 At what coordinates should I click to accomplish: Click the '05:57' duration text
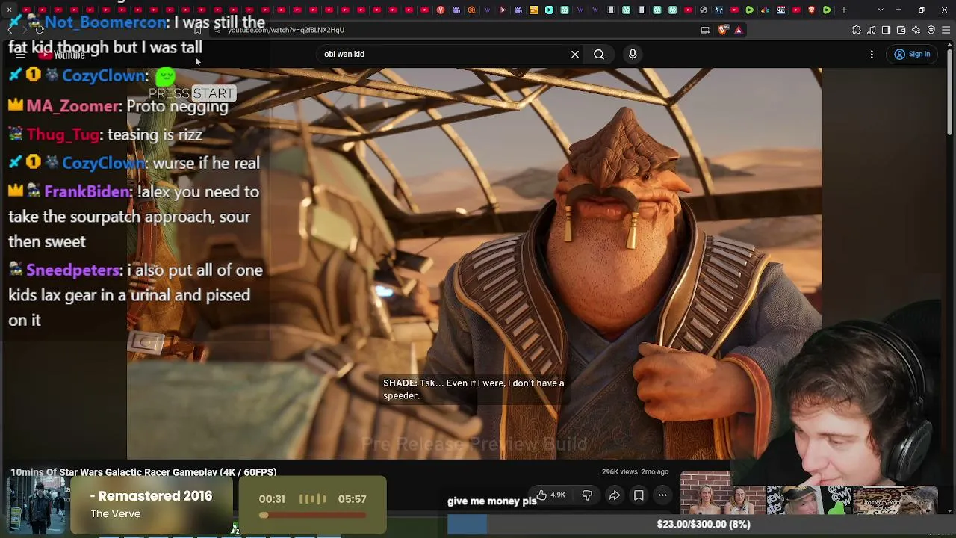(352, 499)
